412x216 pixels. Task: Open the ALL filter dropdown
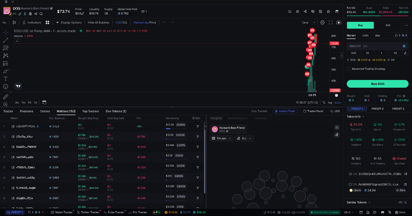click(244, 138)
